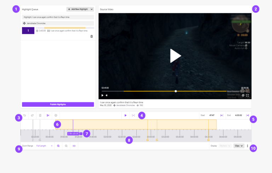Click the play-selection bracket icon

pos(134,116)
